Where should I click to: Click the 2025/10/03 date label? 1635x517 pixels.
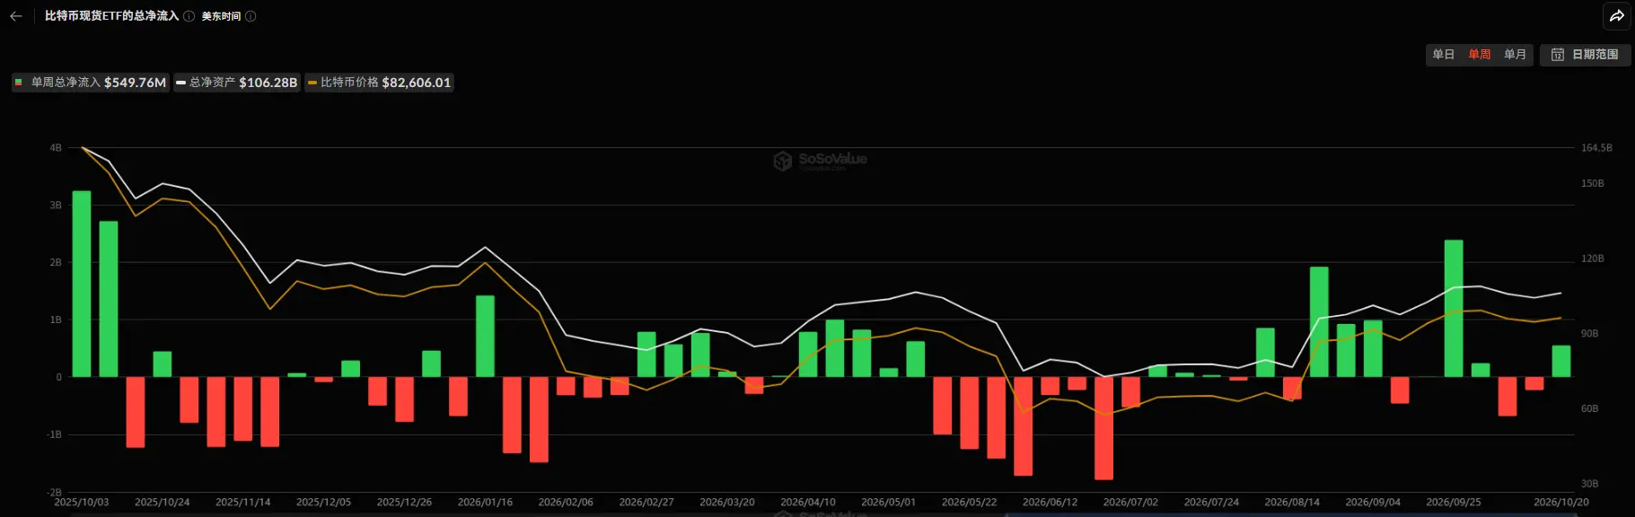point(82,503)
